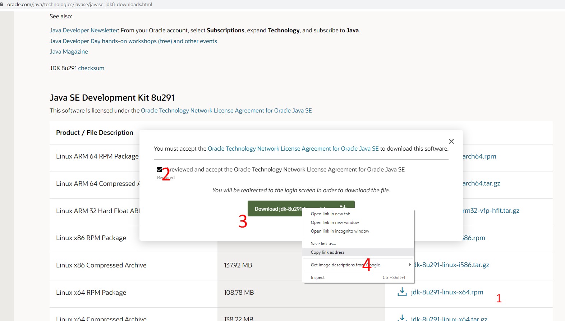Viewport: 565px width, 321px height.
Task: Choose Open link in incognito window
Action: [358, 231]
